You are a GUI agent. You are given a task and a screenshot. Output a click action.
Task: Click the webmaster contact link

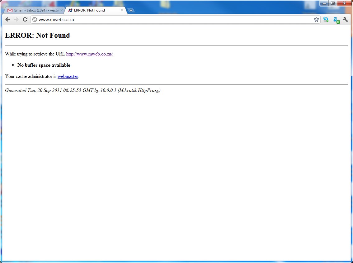pyautogui.click(x=68, y=76)
